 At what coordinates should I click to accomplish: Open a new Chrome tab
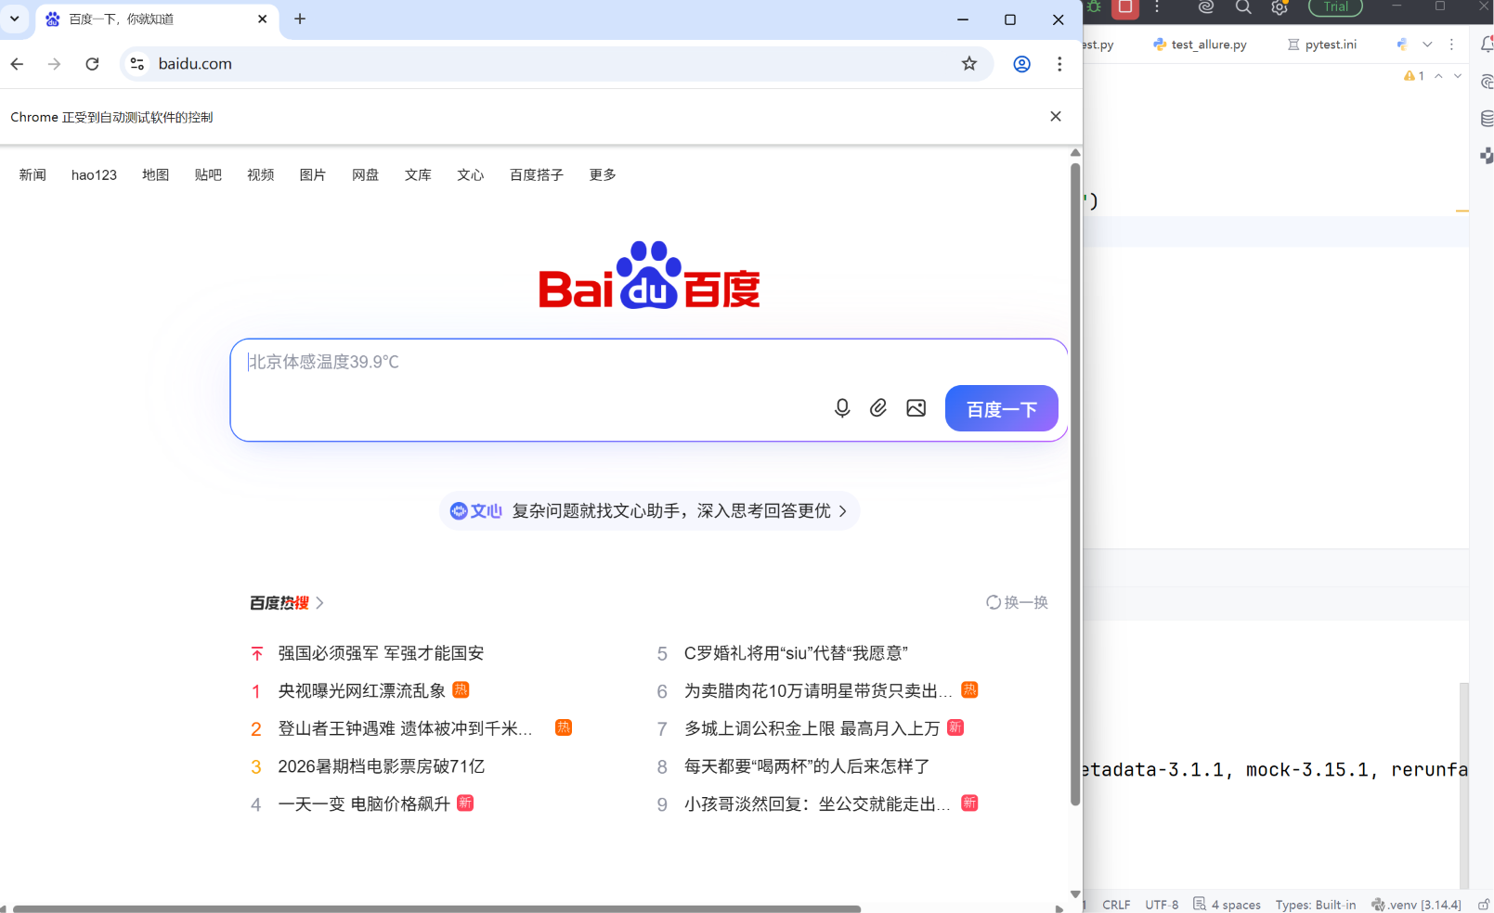pyautogui.click(x=300, y=19)
